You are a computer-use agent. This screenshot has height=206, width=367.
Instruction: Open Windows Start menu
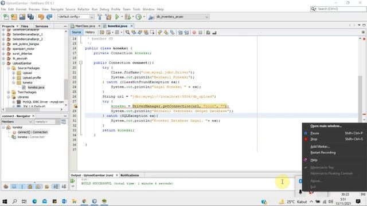pyautogui.click(x=5, y=201)
